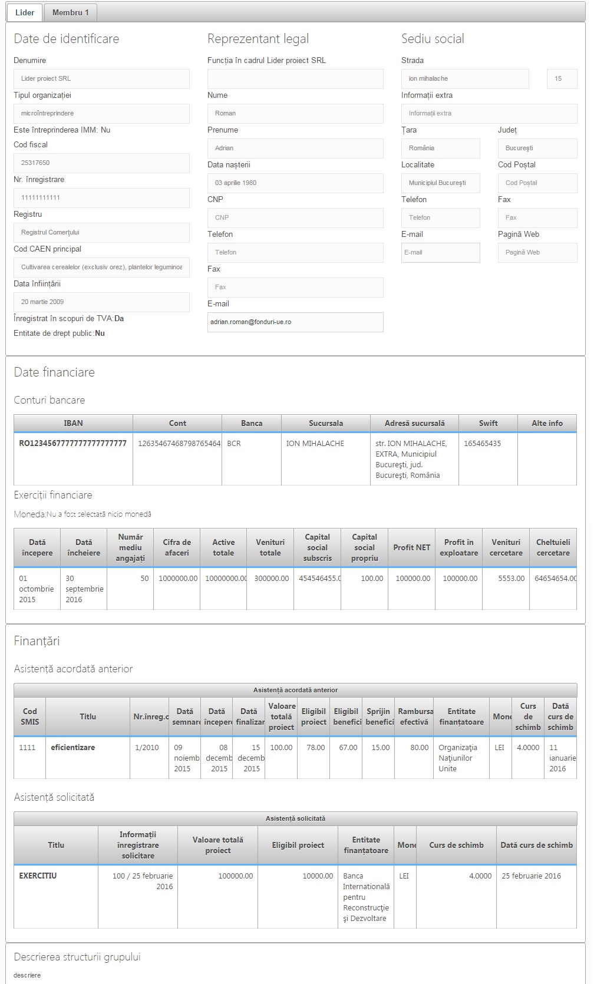Focus the Informații extra field
This screenshot has height=984, width=594.
(x=489, y=114)
